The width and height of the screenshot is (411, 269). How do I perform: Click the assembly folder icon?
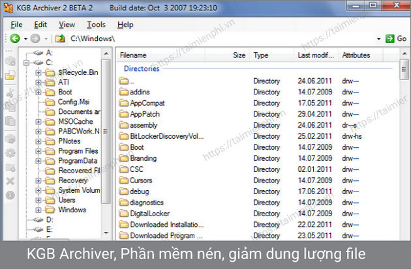(123, 125)
